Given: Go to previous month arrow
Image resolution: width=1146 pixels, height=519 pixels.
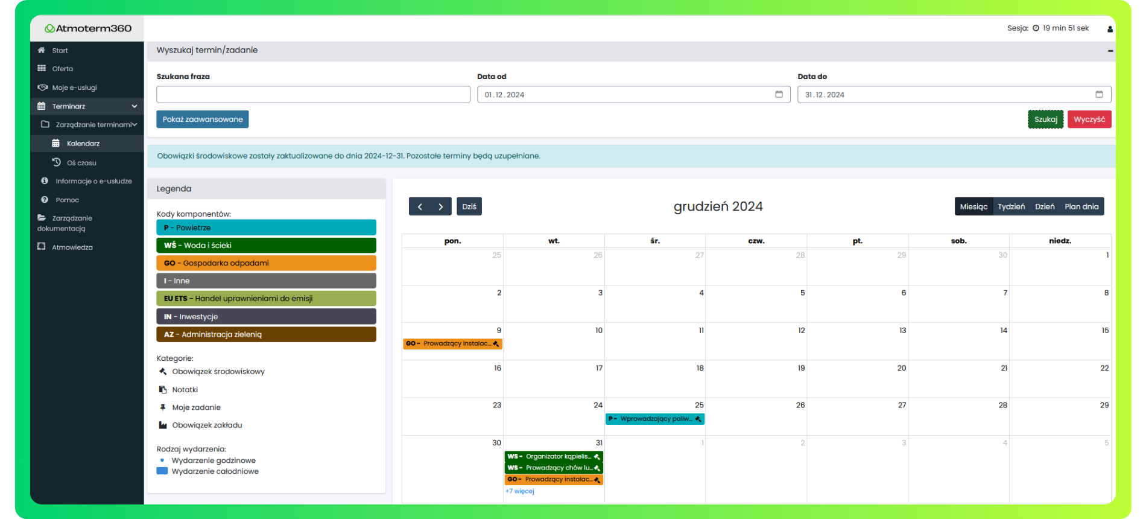Looking at the screenshot, I should pyautogui.click(x=420, y=206).
